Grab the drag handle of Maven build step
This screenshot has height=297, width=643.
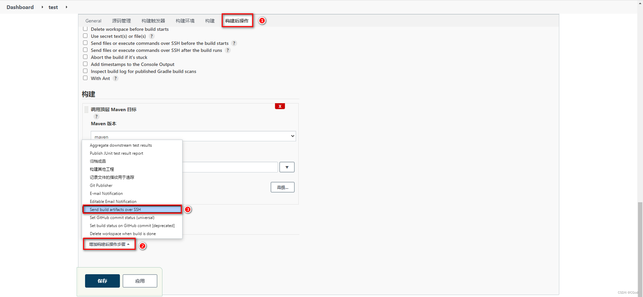point(86,109)
